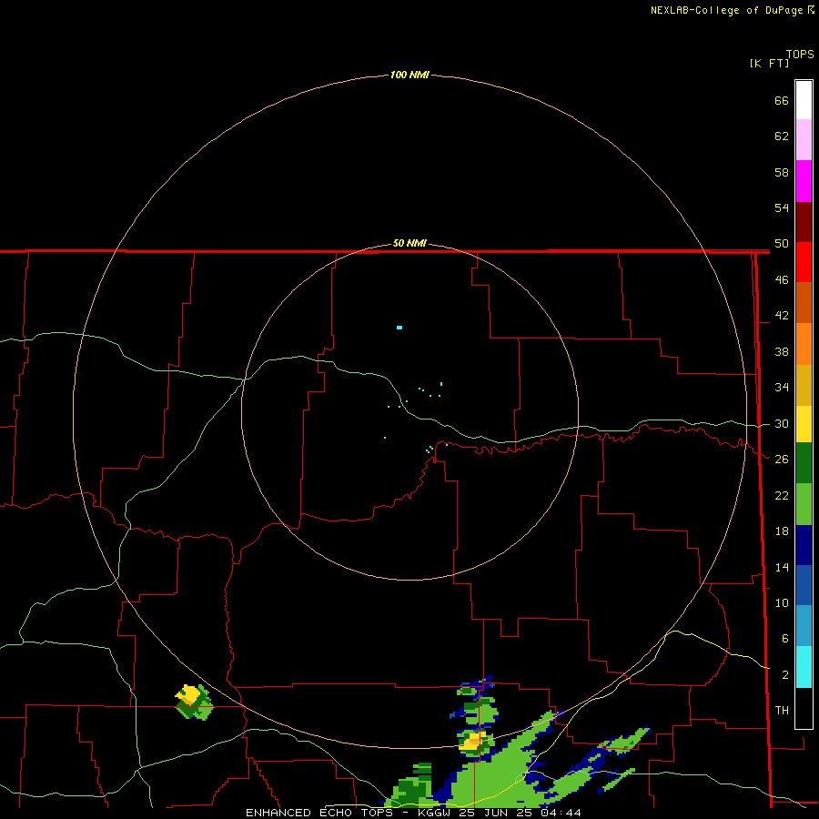This screenshot has height=819, width=819.
Task: Click the gold 34 kft legend swatch
Action: (804, 385)
